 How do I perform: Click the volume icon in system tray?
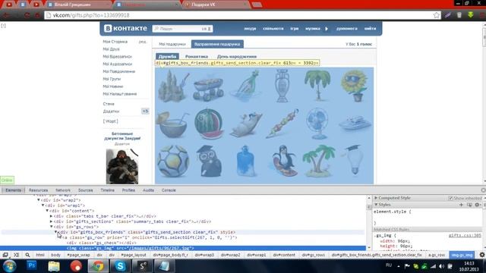(442, 266)
